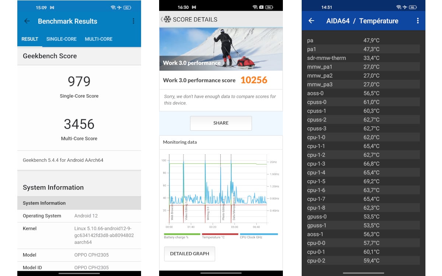Tap the battery indicator showing 94

click(x=269, y=7)
